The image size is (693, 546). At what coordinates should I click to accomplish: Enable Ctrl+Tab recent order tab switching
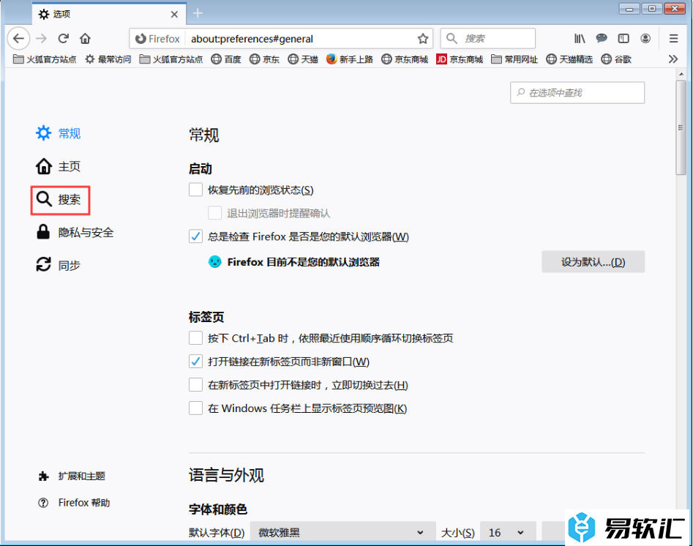coord(195,338)
